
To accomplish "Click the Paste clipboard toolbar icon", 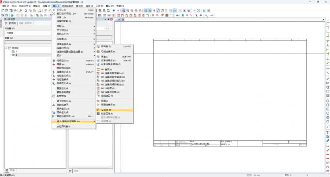I will (34, 10).
